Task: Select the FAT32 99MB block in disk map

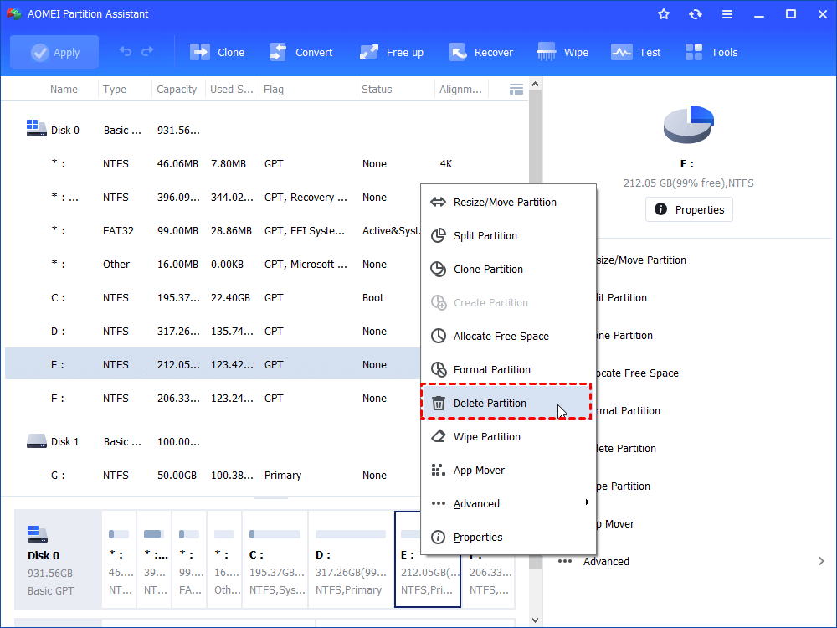Action: click(189, 559)
